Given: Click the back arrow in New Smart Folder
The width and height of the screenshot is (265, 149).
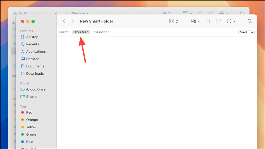Looking at the screenshot, I should [x=64, y=21].
